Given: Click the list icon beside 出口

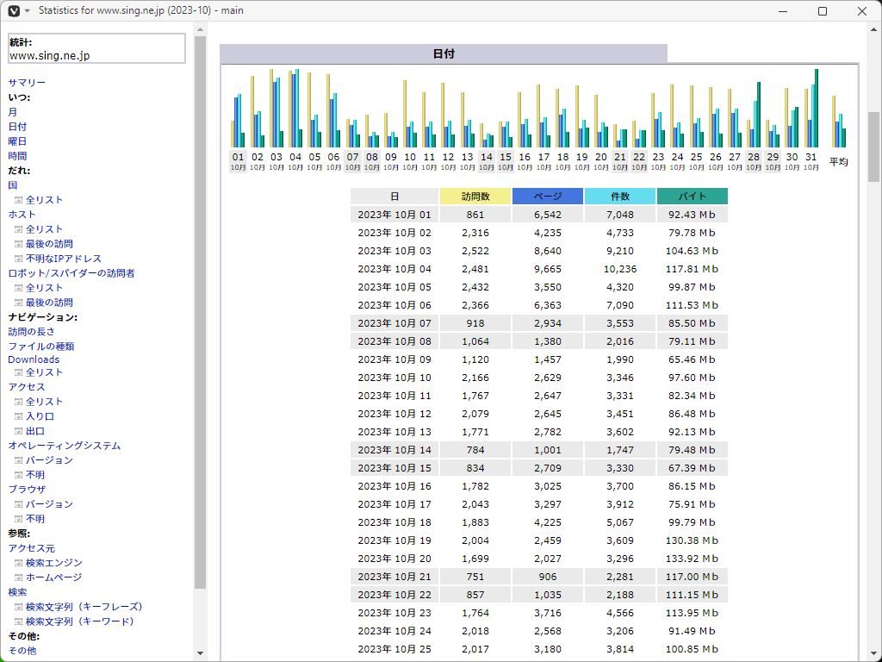Looking at the screenshot, I should 18,431.
